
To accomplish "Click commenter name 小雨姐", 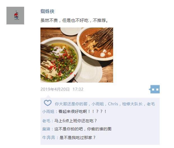I will pos(48,111).
